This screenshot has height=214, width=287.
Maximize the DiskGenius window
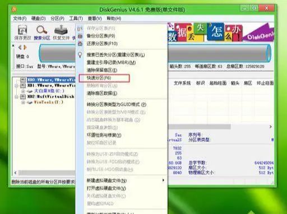pyautogui.click(x=254, y=8)
